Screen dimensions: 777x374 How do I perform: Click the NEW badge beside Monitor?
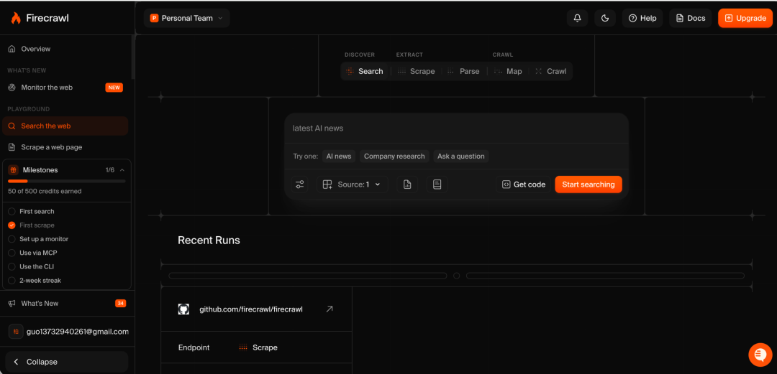click(x=114, y=88)
